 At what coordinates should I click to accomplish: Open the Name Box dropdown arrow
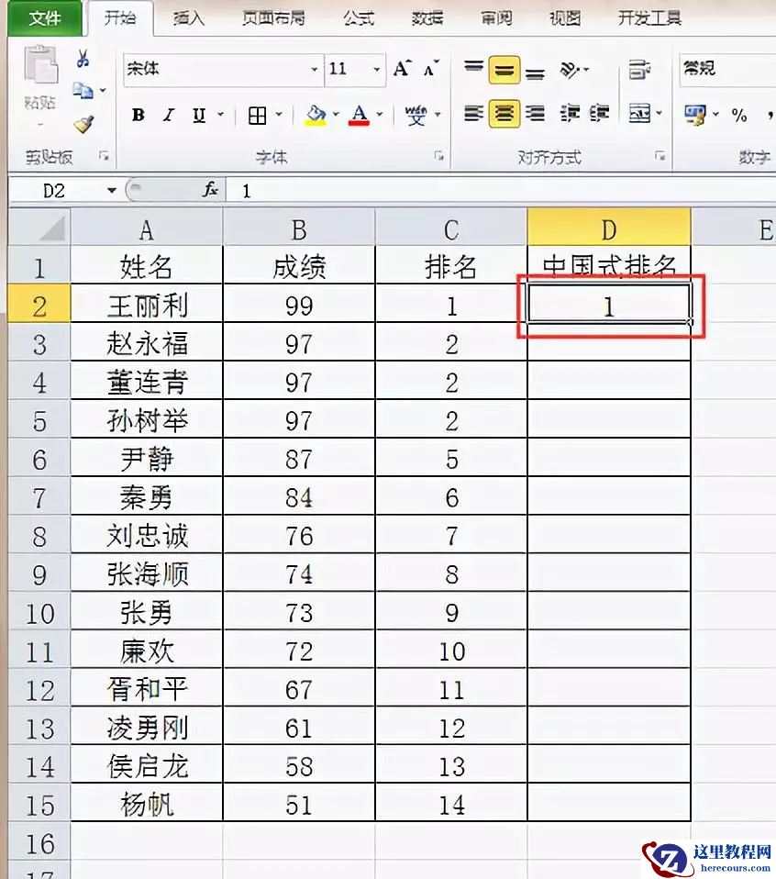[112, 191]
